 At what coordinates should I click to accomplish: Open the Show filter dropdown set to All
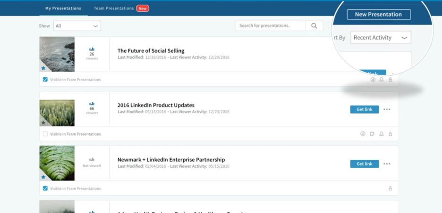click(x=77, y=26)
